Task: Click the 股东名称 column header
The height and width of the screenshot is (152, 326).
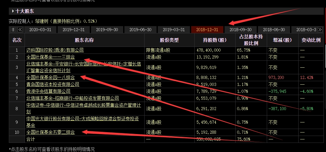Action: pyautogui.click(x=84, y=40)
